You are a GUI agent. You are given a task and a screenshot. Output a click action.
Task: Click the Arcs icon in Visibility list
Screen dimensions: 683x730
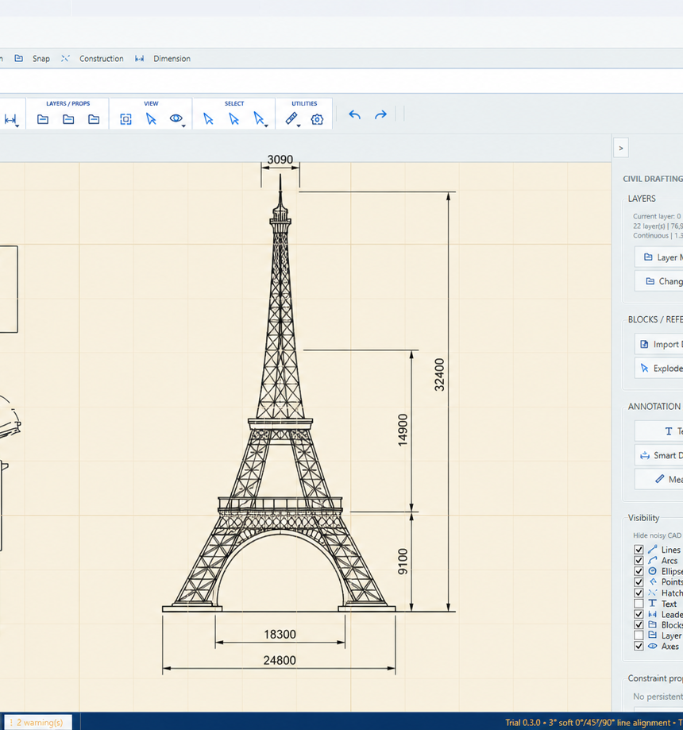(652, 560)
